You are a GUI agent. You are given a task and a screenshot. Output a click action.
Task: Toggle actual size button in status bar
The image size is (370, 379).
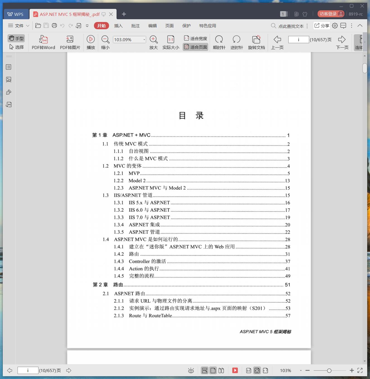249,370
